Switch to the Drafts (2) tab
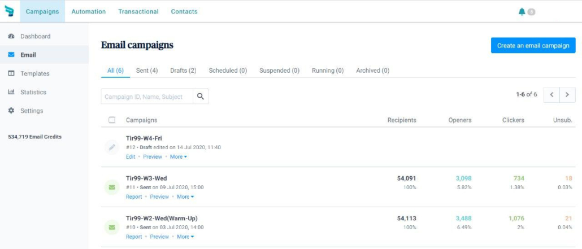This screenshot has width=582, height=249. pyautogui.click(x=184, y=71)
